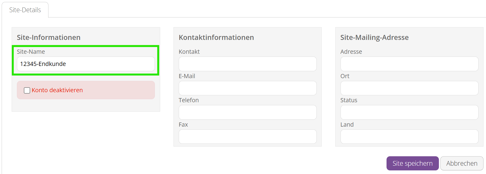
Task: Select the Ort input field
Action: click(409, 88)
